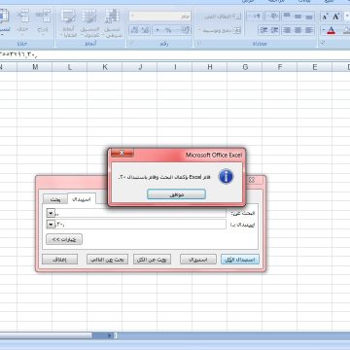Viewport: 350px width, 350px height.
Task: Open the alignment group dialog launcher
Action: click(199, 43)
